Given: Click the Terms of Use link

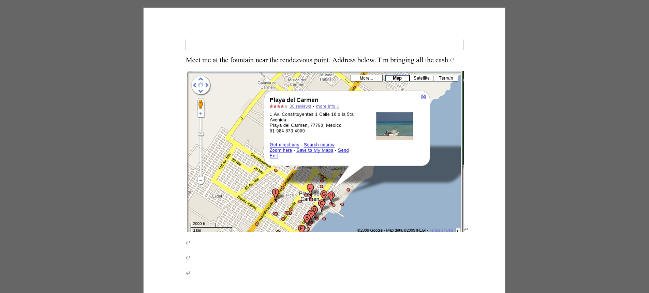Looking at the screenshot, I should point(441,230).
